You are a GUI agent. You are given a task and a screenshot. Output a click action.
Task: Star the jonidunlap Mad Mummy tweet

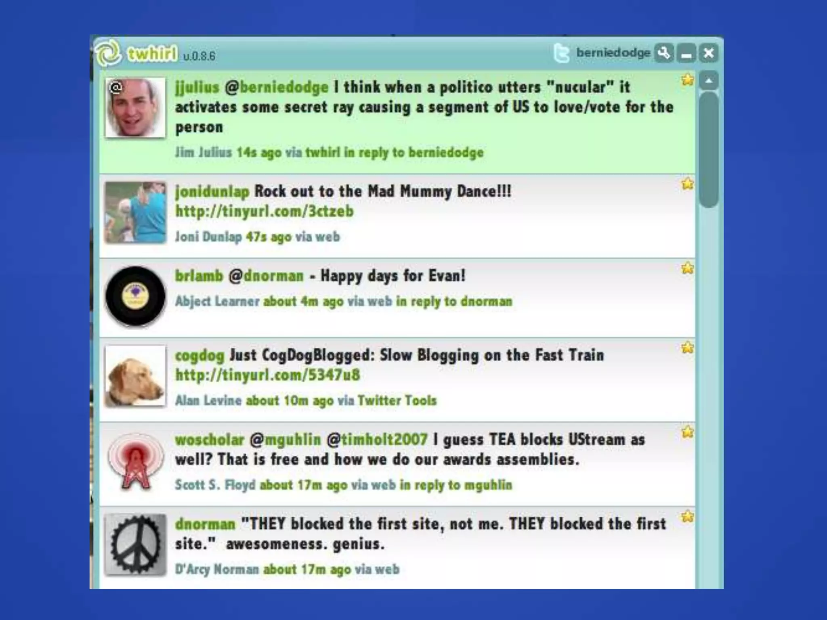pyautogui.click(x=687, y=184)
